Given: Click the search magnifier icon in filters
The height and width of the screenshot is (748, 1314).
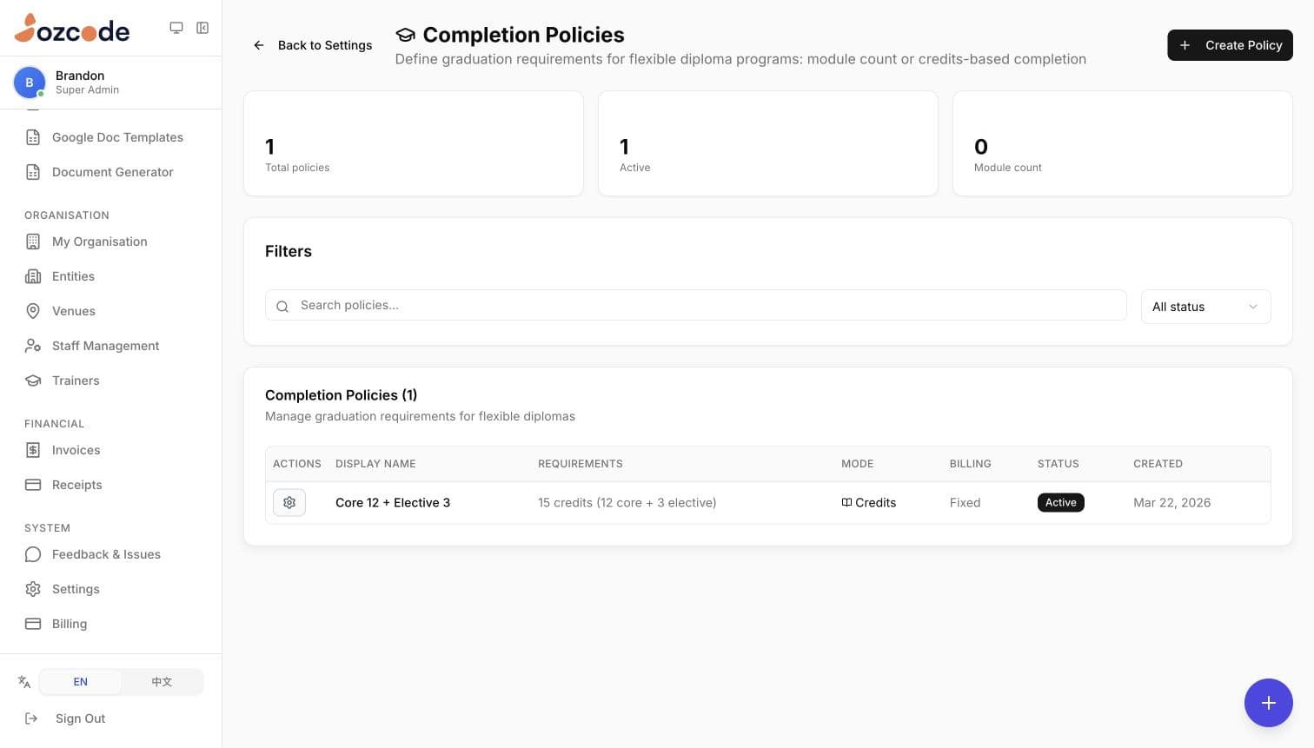Looking at the screenshot, I should [x=282, y=306].
